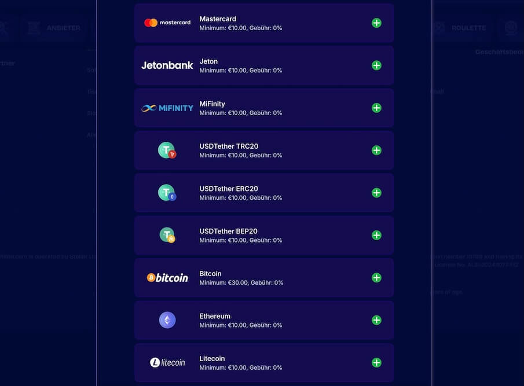Click the USDTether TRC20 coin icon
524x386 pixels.
(x=167, y=150)
